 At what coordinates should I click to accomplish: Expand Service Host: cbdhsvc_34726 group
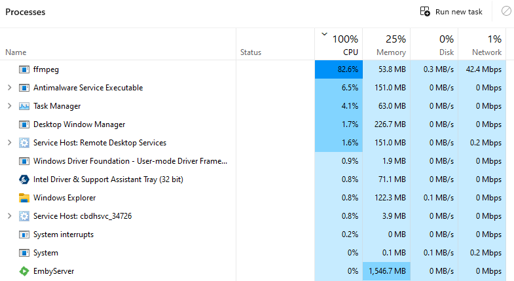pyautogui.click(x=9, y=216)
